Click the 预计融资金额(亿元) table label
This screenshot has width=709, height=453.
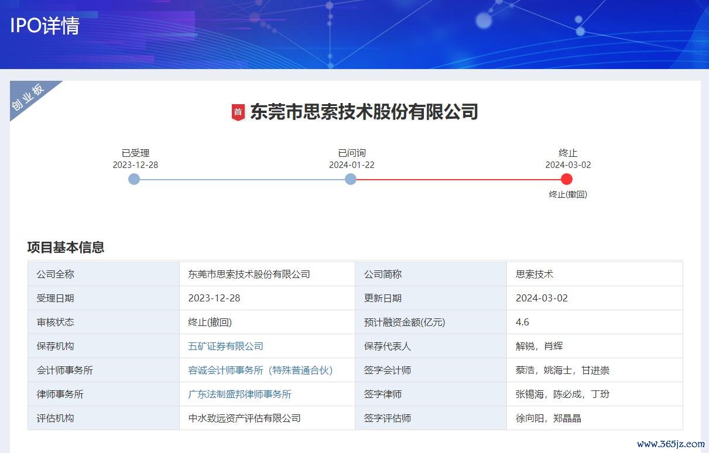pos(405,322)
